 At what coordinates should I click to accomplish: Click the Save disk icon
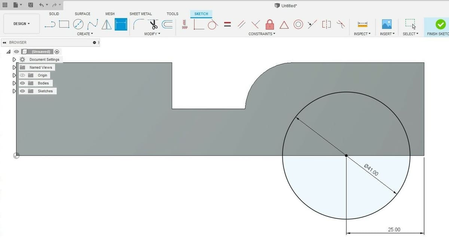click(31, 5)
